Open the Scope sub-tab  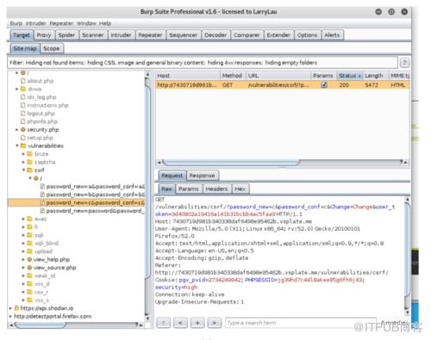pos(52,48)
